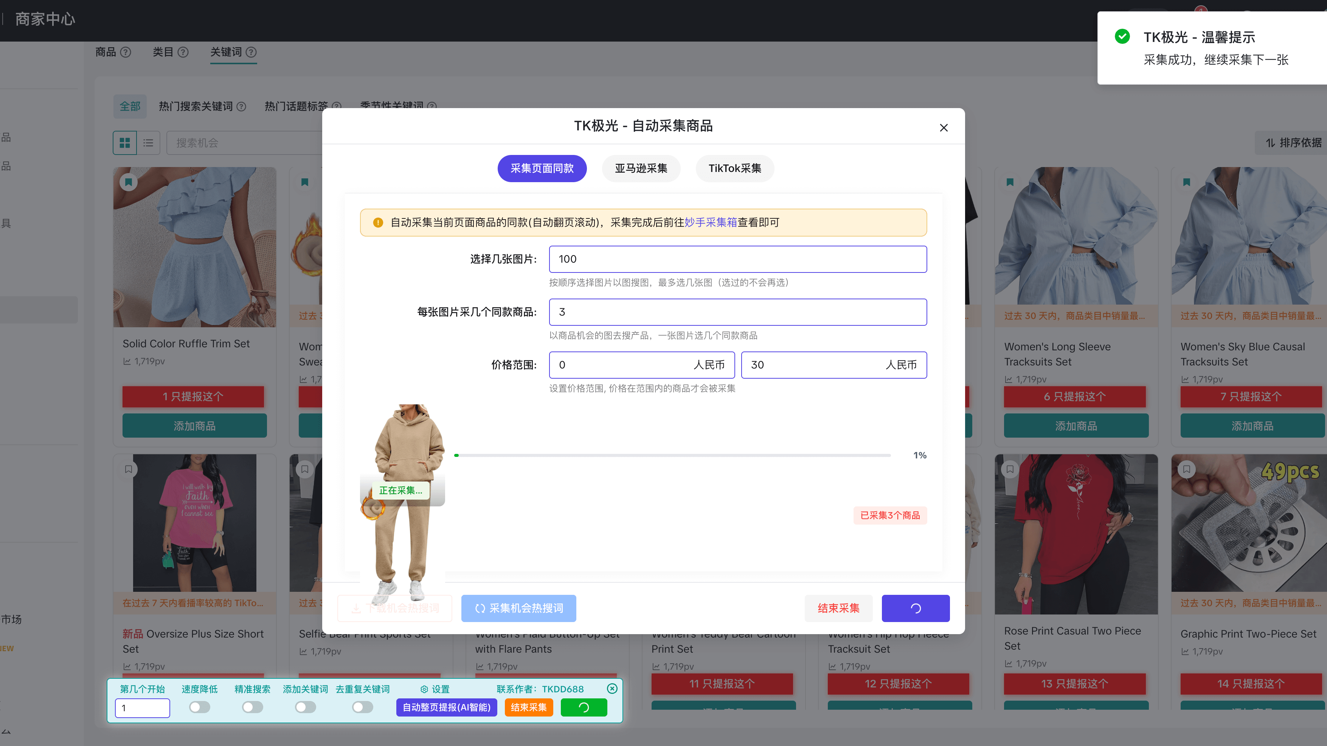Screen dimensions: 1327x746
Task: Click the settings gear in the collection toolbar
Action: (424, 689)
